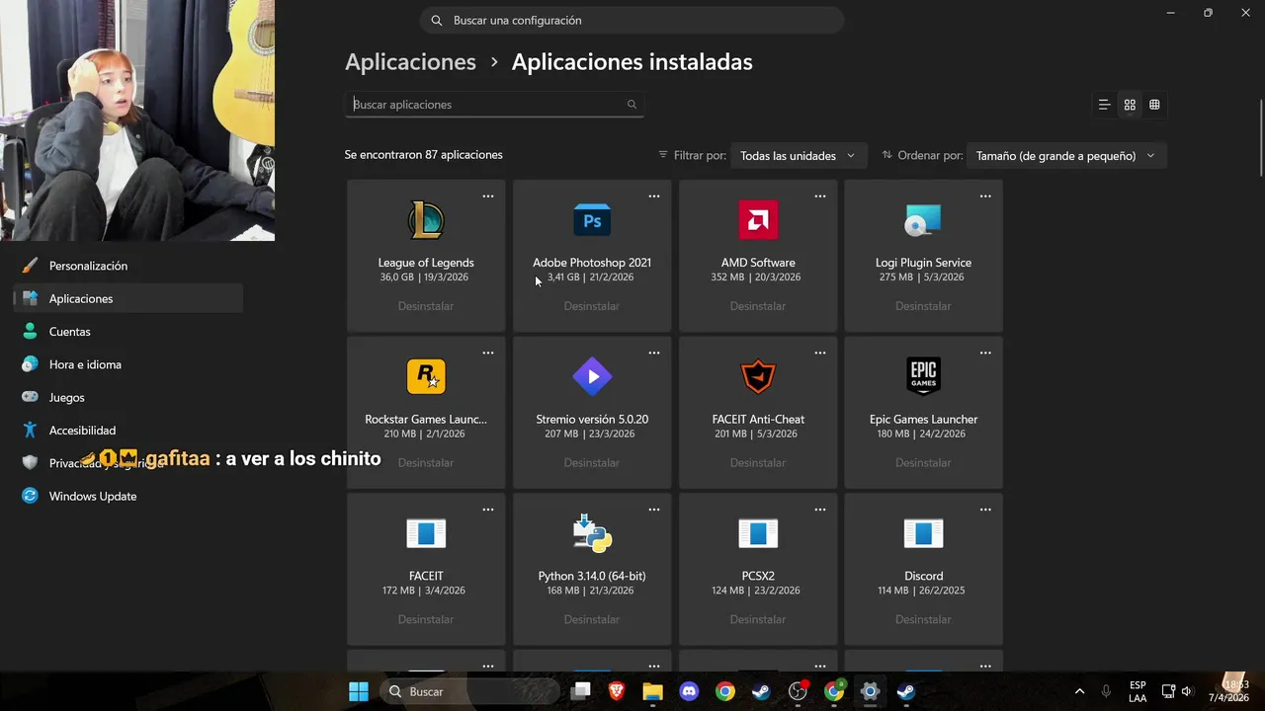Open AMD Software three-dot options
Image resolution: width=1265 pixels, height=711 pixels.
point(820,197)
